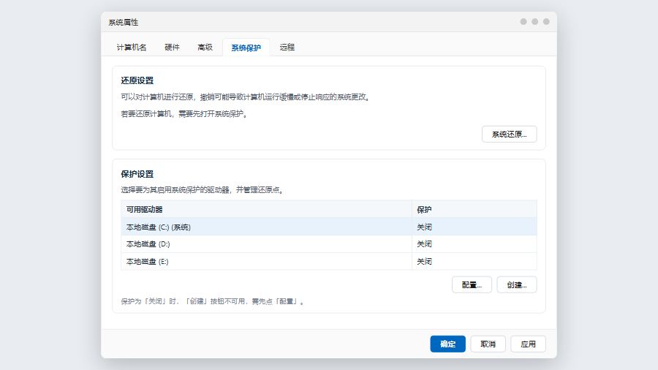Click 关闭 status in the D: row

click(424, 244)
